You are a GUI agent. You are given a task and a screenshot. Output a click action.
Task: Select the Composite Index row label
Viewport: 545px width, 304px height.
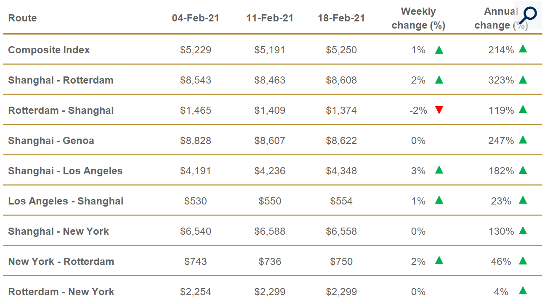pyautogui.click(x=49, y=50)
